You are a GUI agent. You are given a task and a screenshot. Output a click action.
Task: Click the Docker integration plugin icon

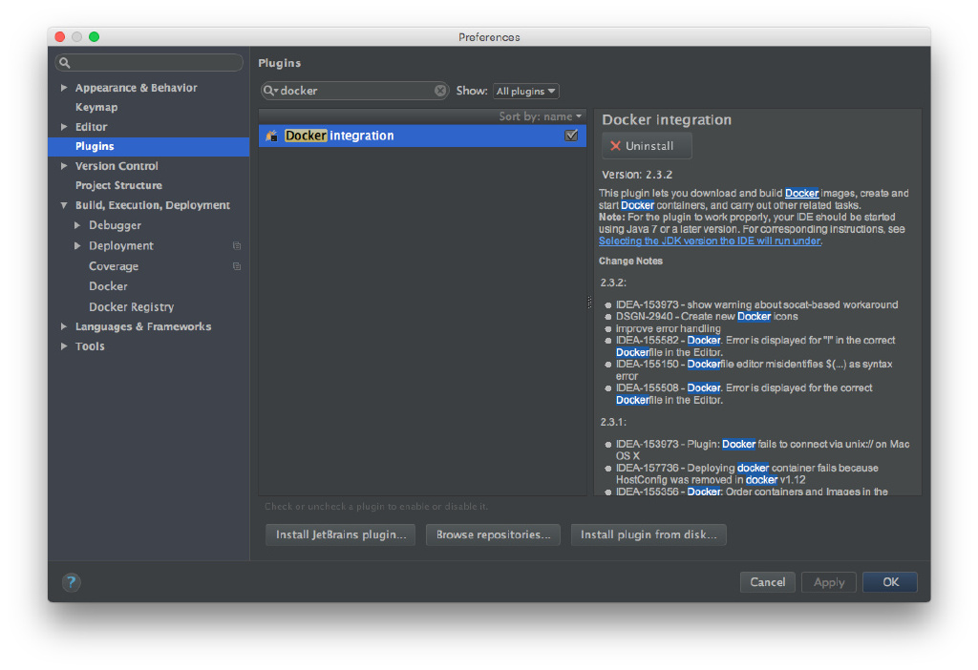tap(272, 136)
